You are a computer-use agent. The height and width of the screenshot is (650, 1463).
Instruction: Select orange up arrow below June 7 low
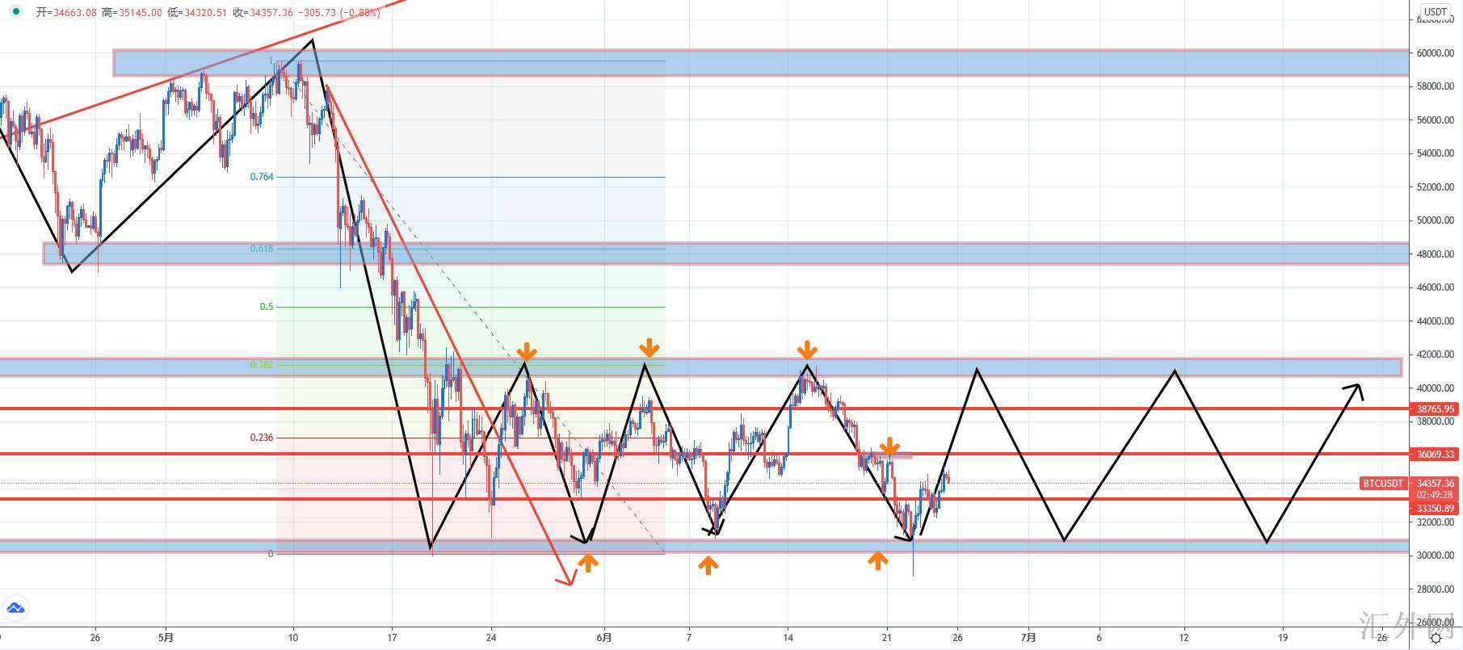pos(708,565)
